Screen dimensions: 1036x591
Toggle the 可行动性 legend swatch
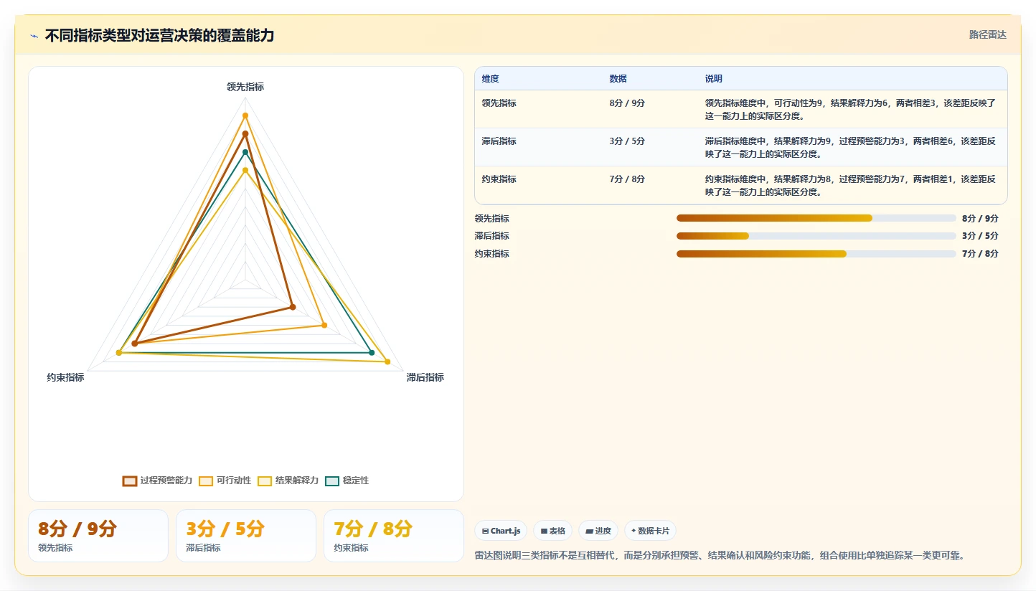(x=206, y=481)
